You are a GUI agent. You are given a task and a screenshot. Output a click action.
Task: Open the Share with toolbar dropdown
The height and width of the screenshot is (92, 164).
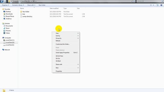pos(31,5)
